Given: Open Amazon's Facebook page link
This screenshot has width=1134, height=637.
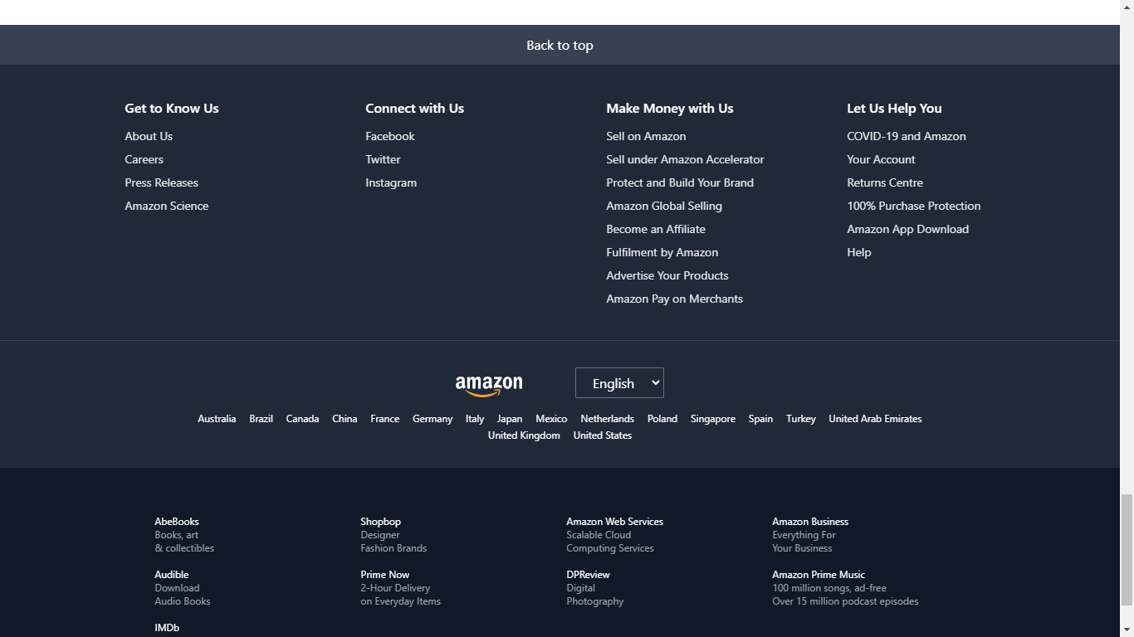Looking at the screenshot, I should [x=390, y=136].
